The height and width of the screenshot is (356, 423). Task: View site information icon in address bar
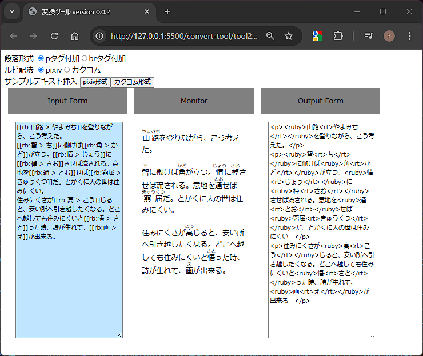point(99,36)
